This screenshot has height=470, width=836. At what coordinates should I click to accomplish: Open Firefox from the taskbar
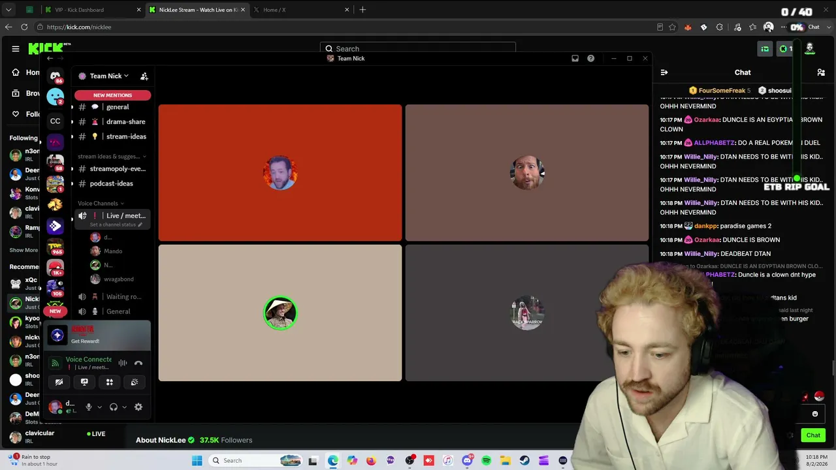click(371, 461)
